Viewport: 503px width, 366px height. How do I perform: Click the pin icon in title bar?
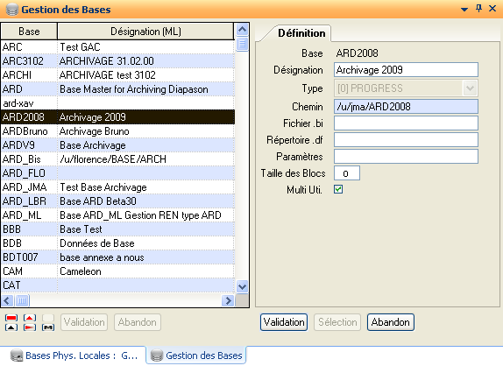tap(478, 9)
